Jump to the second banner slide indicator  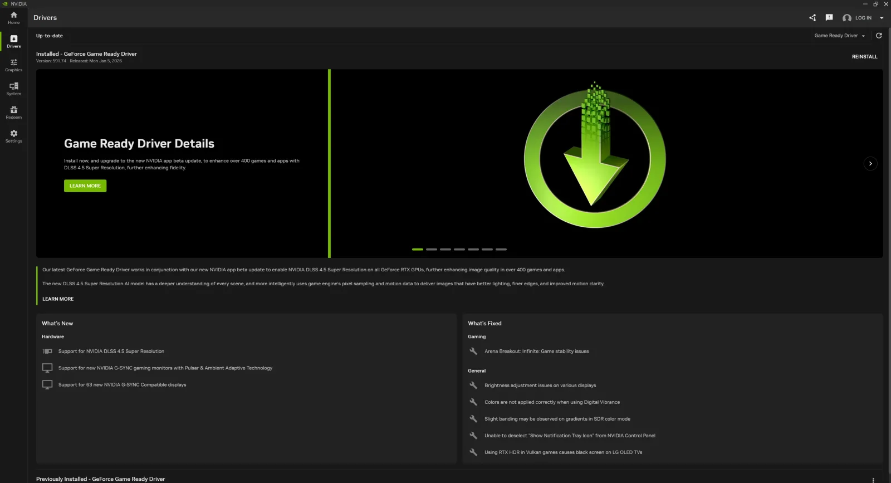(x=432, y=250)
